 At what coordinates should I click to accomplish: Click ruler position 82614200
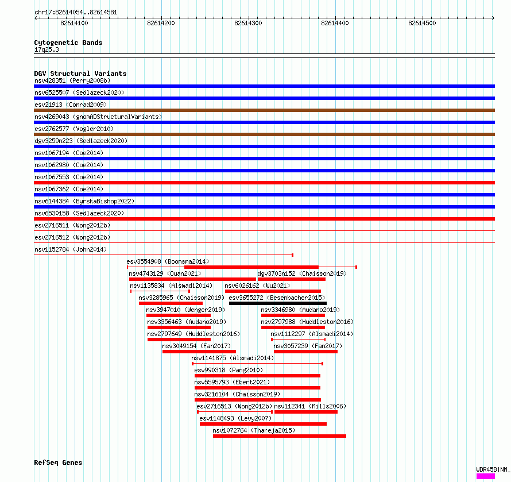(x=161, y=23)
